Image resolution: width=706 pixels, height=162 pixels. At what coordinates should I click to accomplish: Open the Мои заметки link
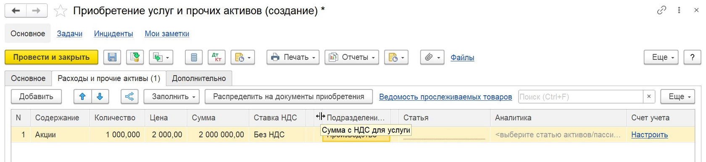pyautogui.click(x=167, y=34)
